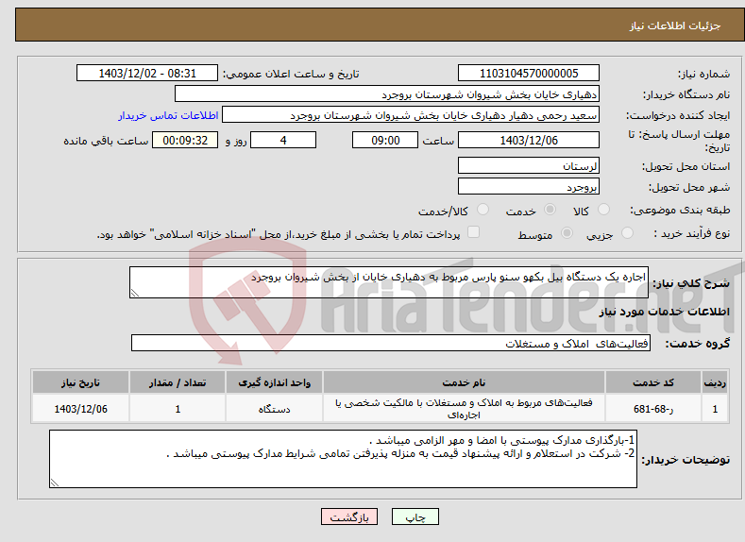Click the request creator name field

(x=411, y=114)
